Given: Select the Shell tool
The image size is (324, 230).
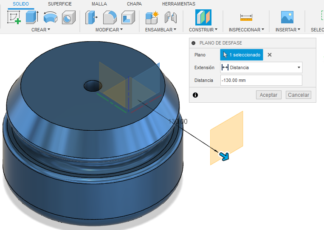Looking at the screenshot, I should coord(128,17).
